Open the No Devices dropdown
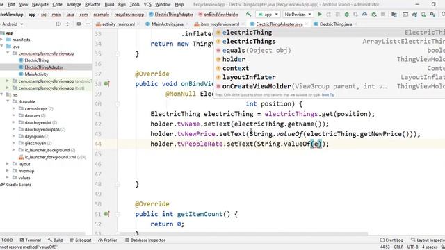The width and height of the screenshot is (445, 250). point(298,14)
